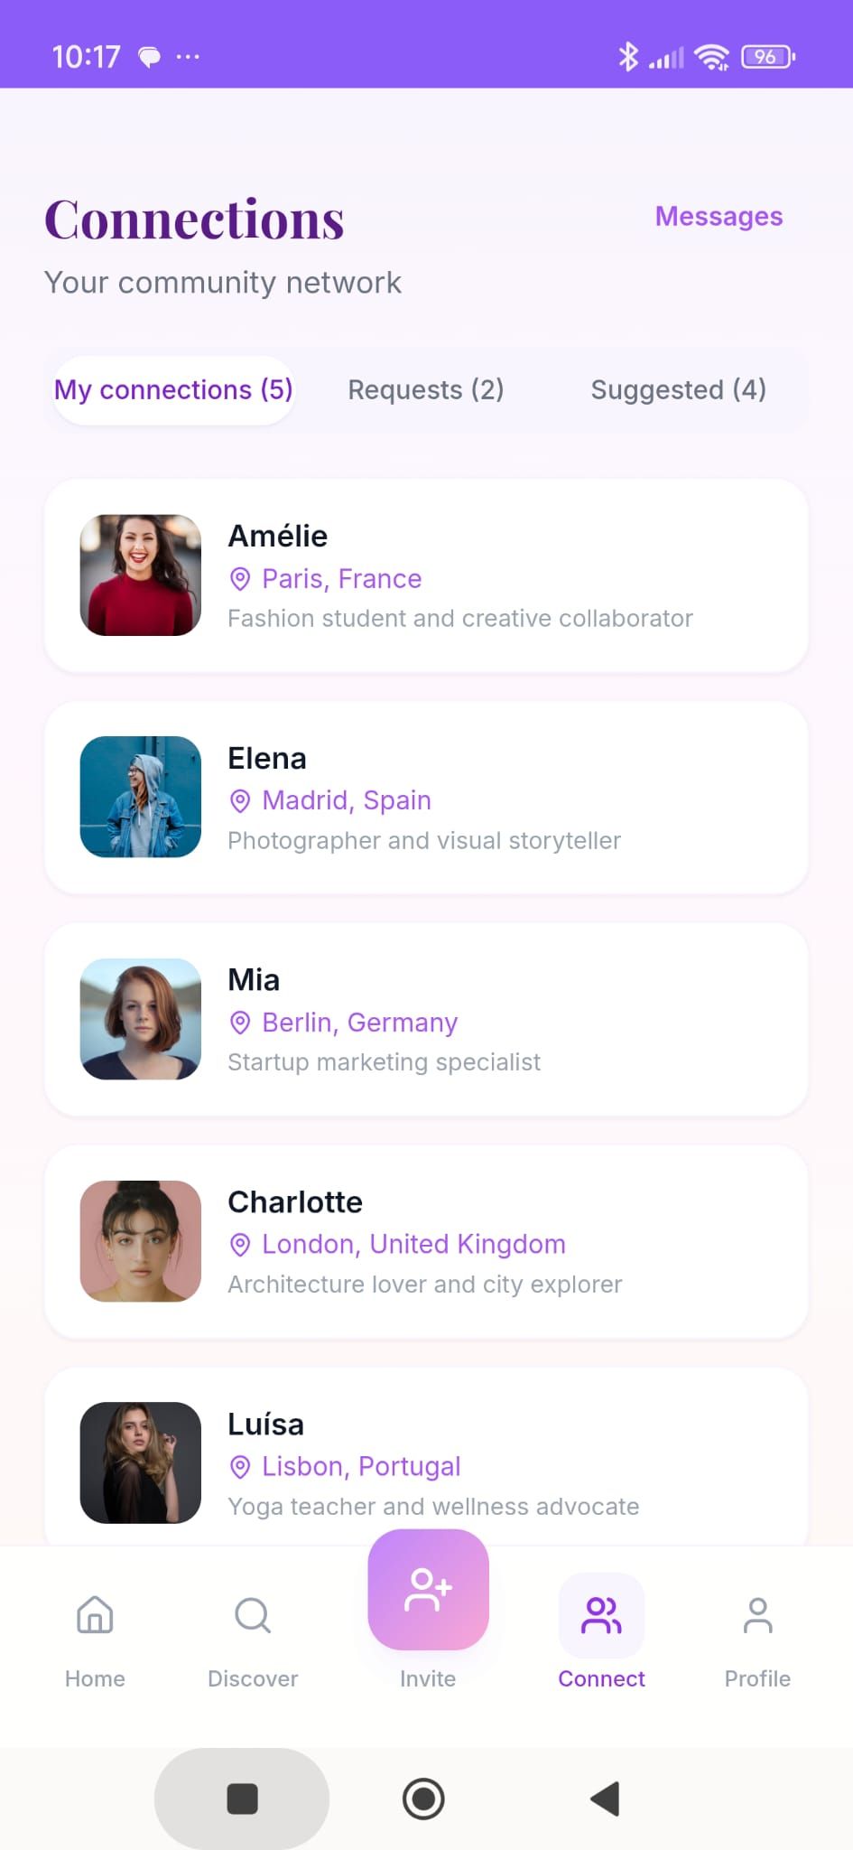
Task: Open Amélie's profile photo
Action: point(141,575)
